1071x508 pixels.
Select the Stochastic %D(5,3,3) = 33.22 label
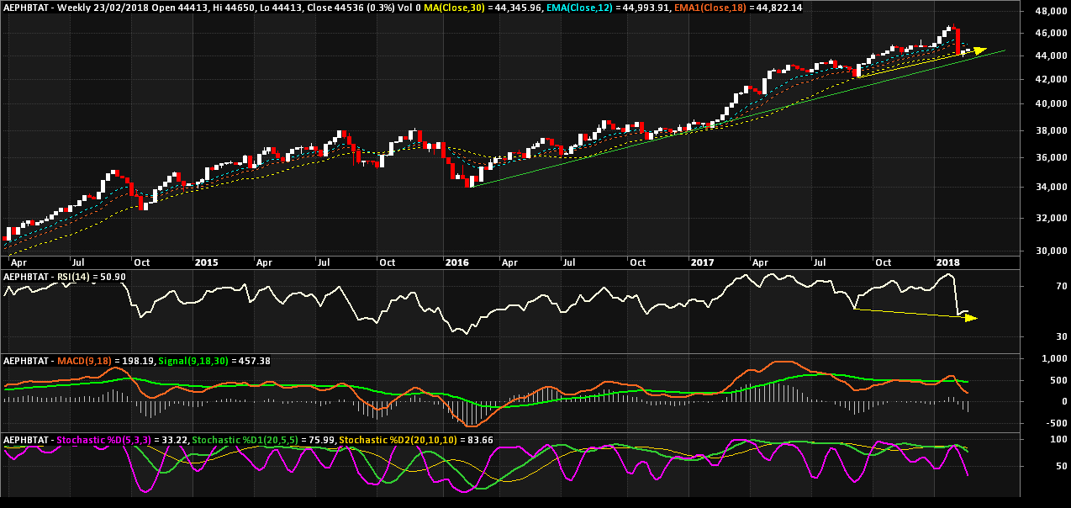(123, 440)
